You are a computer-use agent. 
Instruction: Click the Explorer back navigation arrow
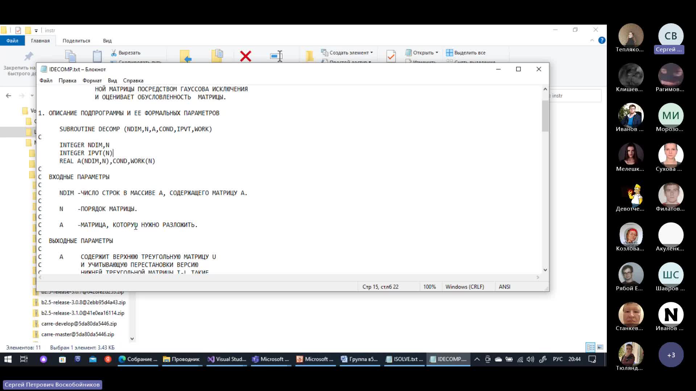pos(8,96)
